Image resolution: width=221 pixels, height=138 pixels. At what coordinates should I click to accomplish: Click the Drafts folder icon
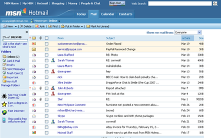coord(4,65)
